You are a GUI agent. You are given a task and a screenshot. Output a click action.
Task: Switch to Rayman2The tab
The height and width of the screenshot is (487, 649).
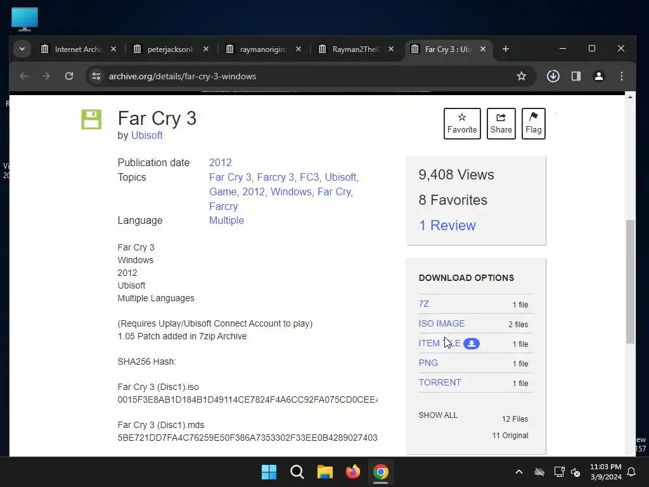tap(356, 49)
